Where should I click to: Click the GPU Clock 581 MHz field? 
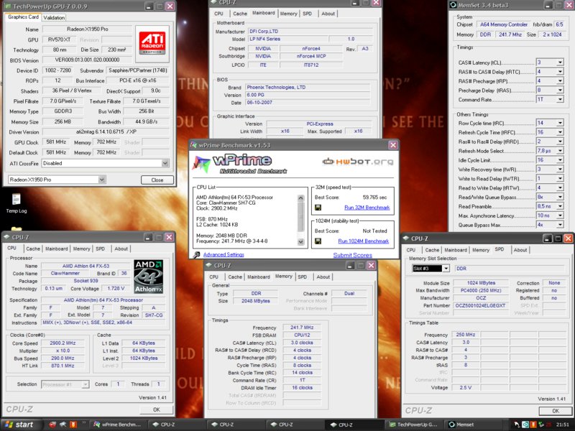pyautogui.click(x=56, y=142)
